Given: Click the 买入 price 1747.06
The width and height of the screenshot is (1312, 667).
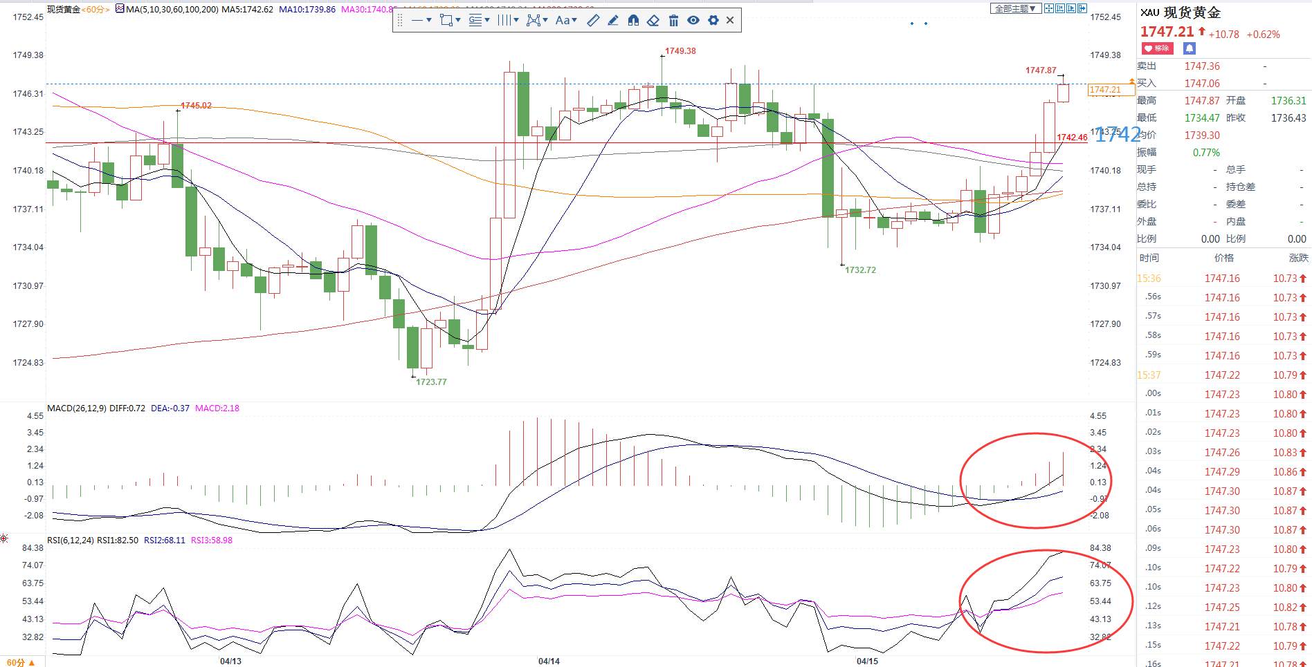Looking at the screenshot, I should coord(1202,84).
